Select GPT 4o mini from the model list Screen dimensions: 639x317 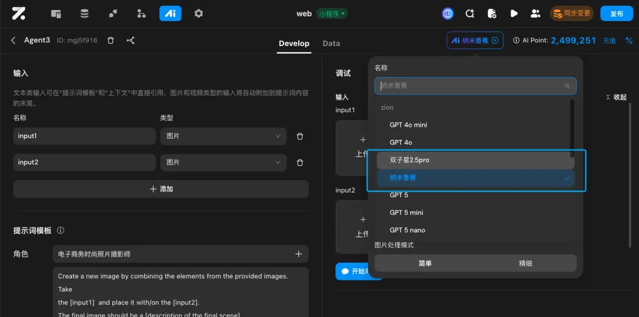click(x=475, y=125)
